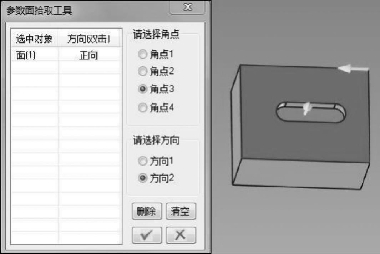Click the X cancel button
The height and width of the screenshot is (254, 380).
[181, 235]
